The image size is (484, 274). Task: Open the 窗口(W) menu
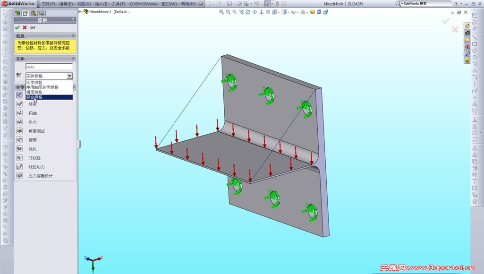(169, 4)
